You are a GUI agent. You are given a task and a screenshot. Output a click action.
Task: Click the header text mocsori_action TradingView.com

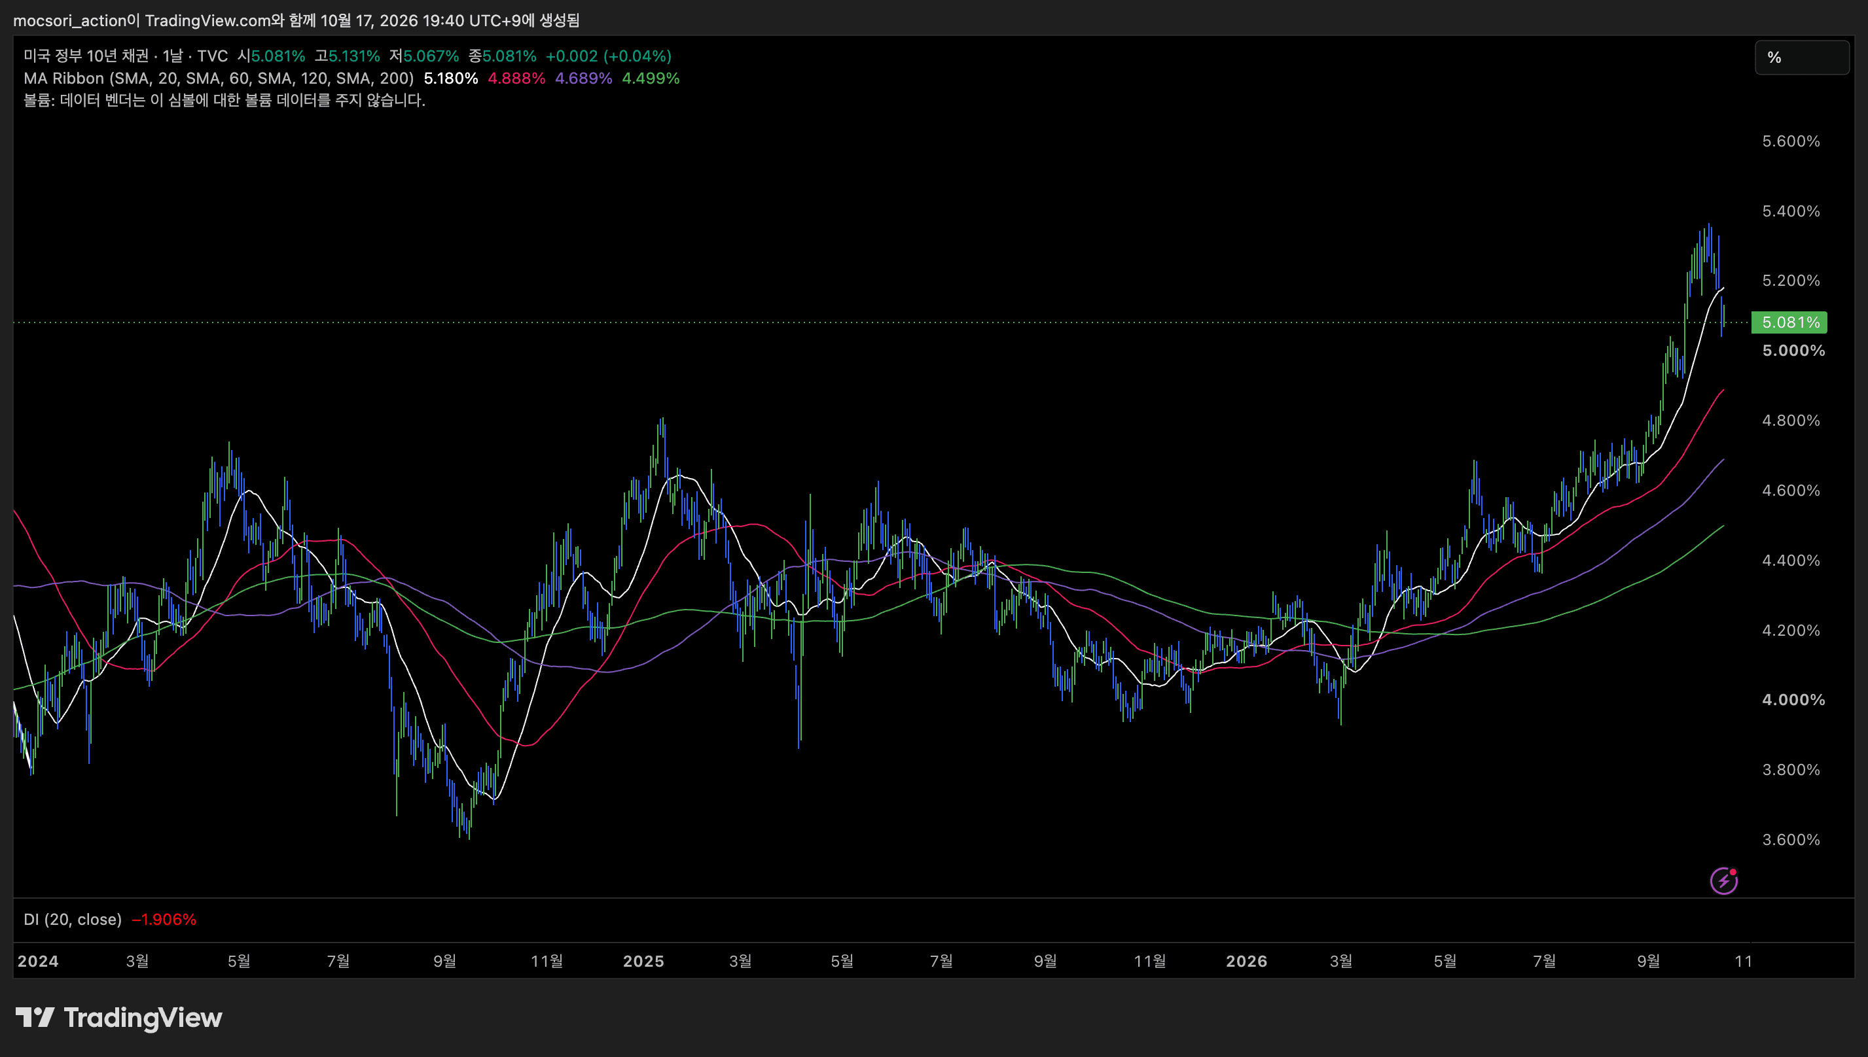296,20
